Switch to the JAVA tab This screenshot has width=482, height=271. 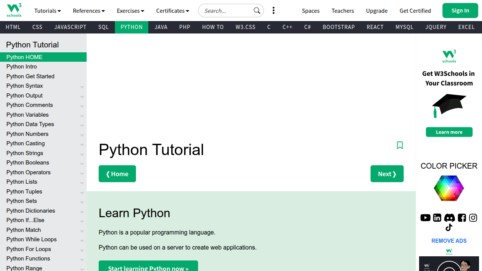point(161,27)
